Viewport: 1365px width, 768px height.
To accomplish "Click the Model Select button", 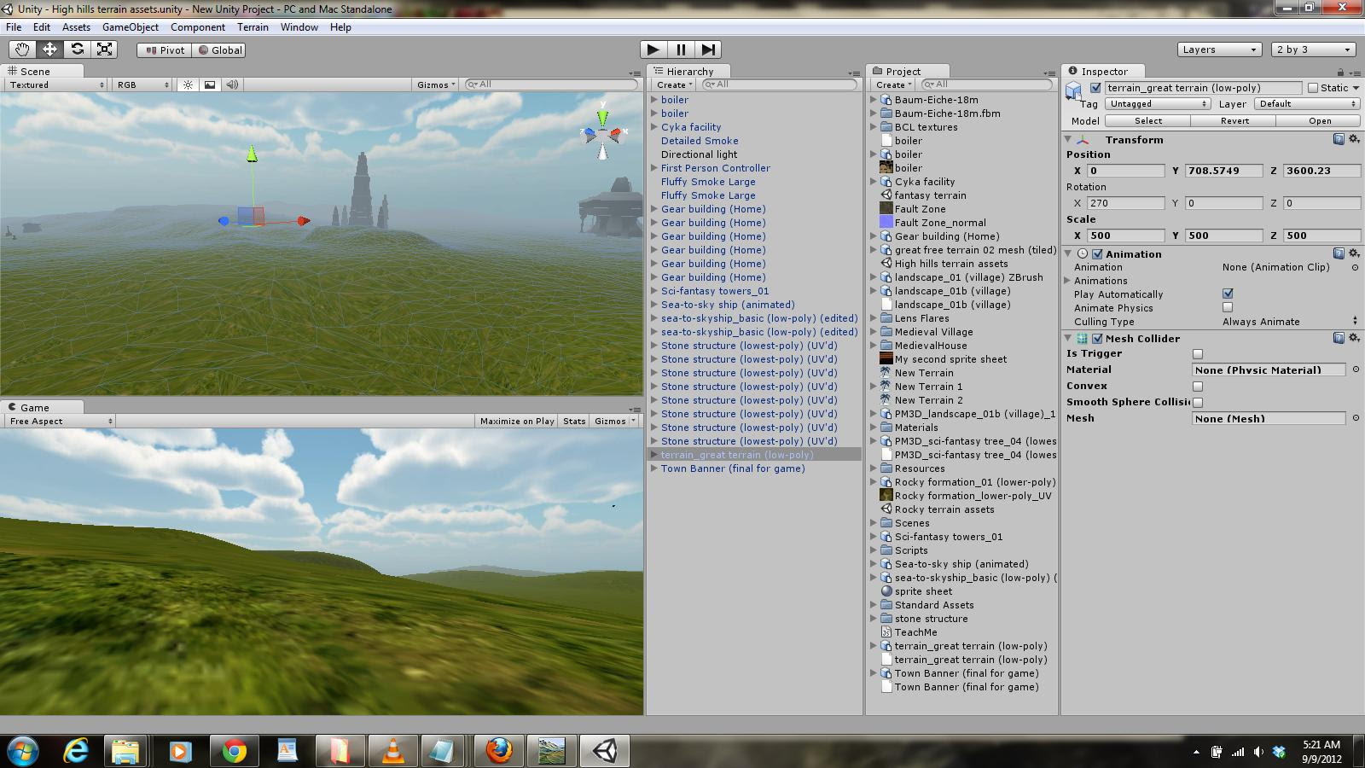I will coord(1147,121).
